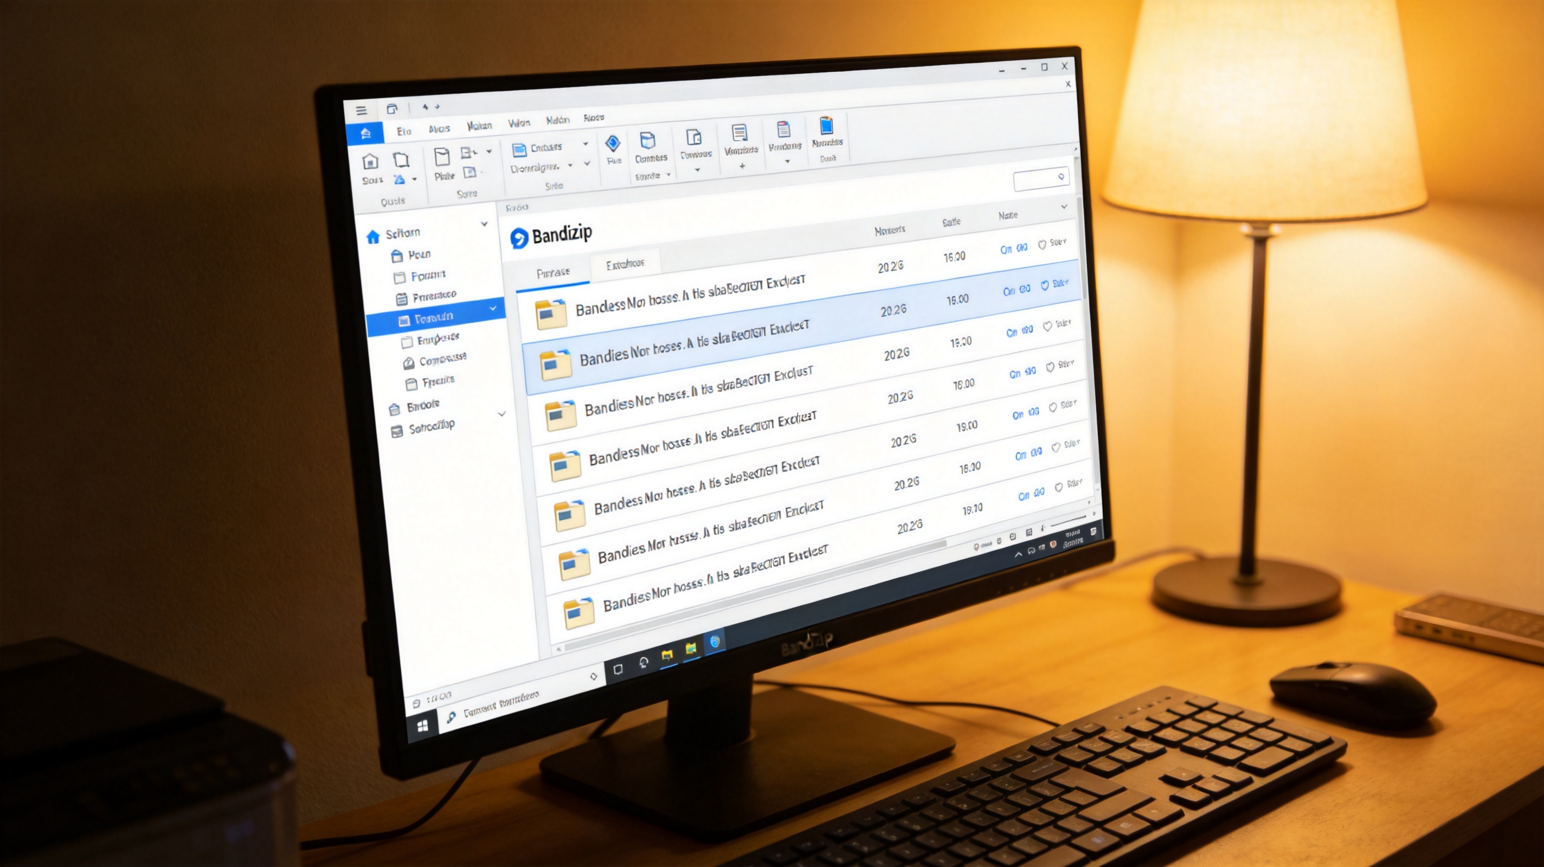Open the dropdown arrow under "Vmdons"
1544x867 pixels.
pyautogui.click(x=788, y=161)
